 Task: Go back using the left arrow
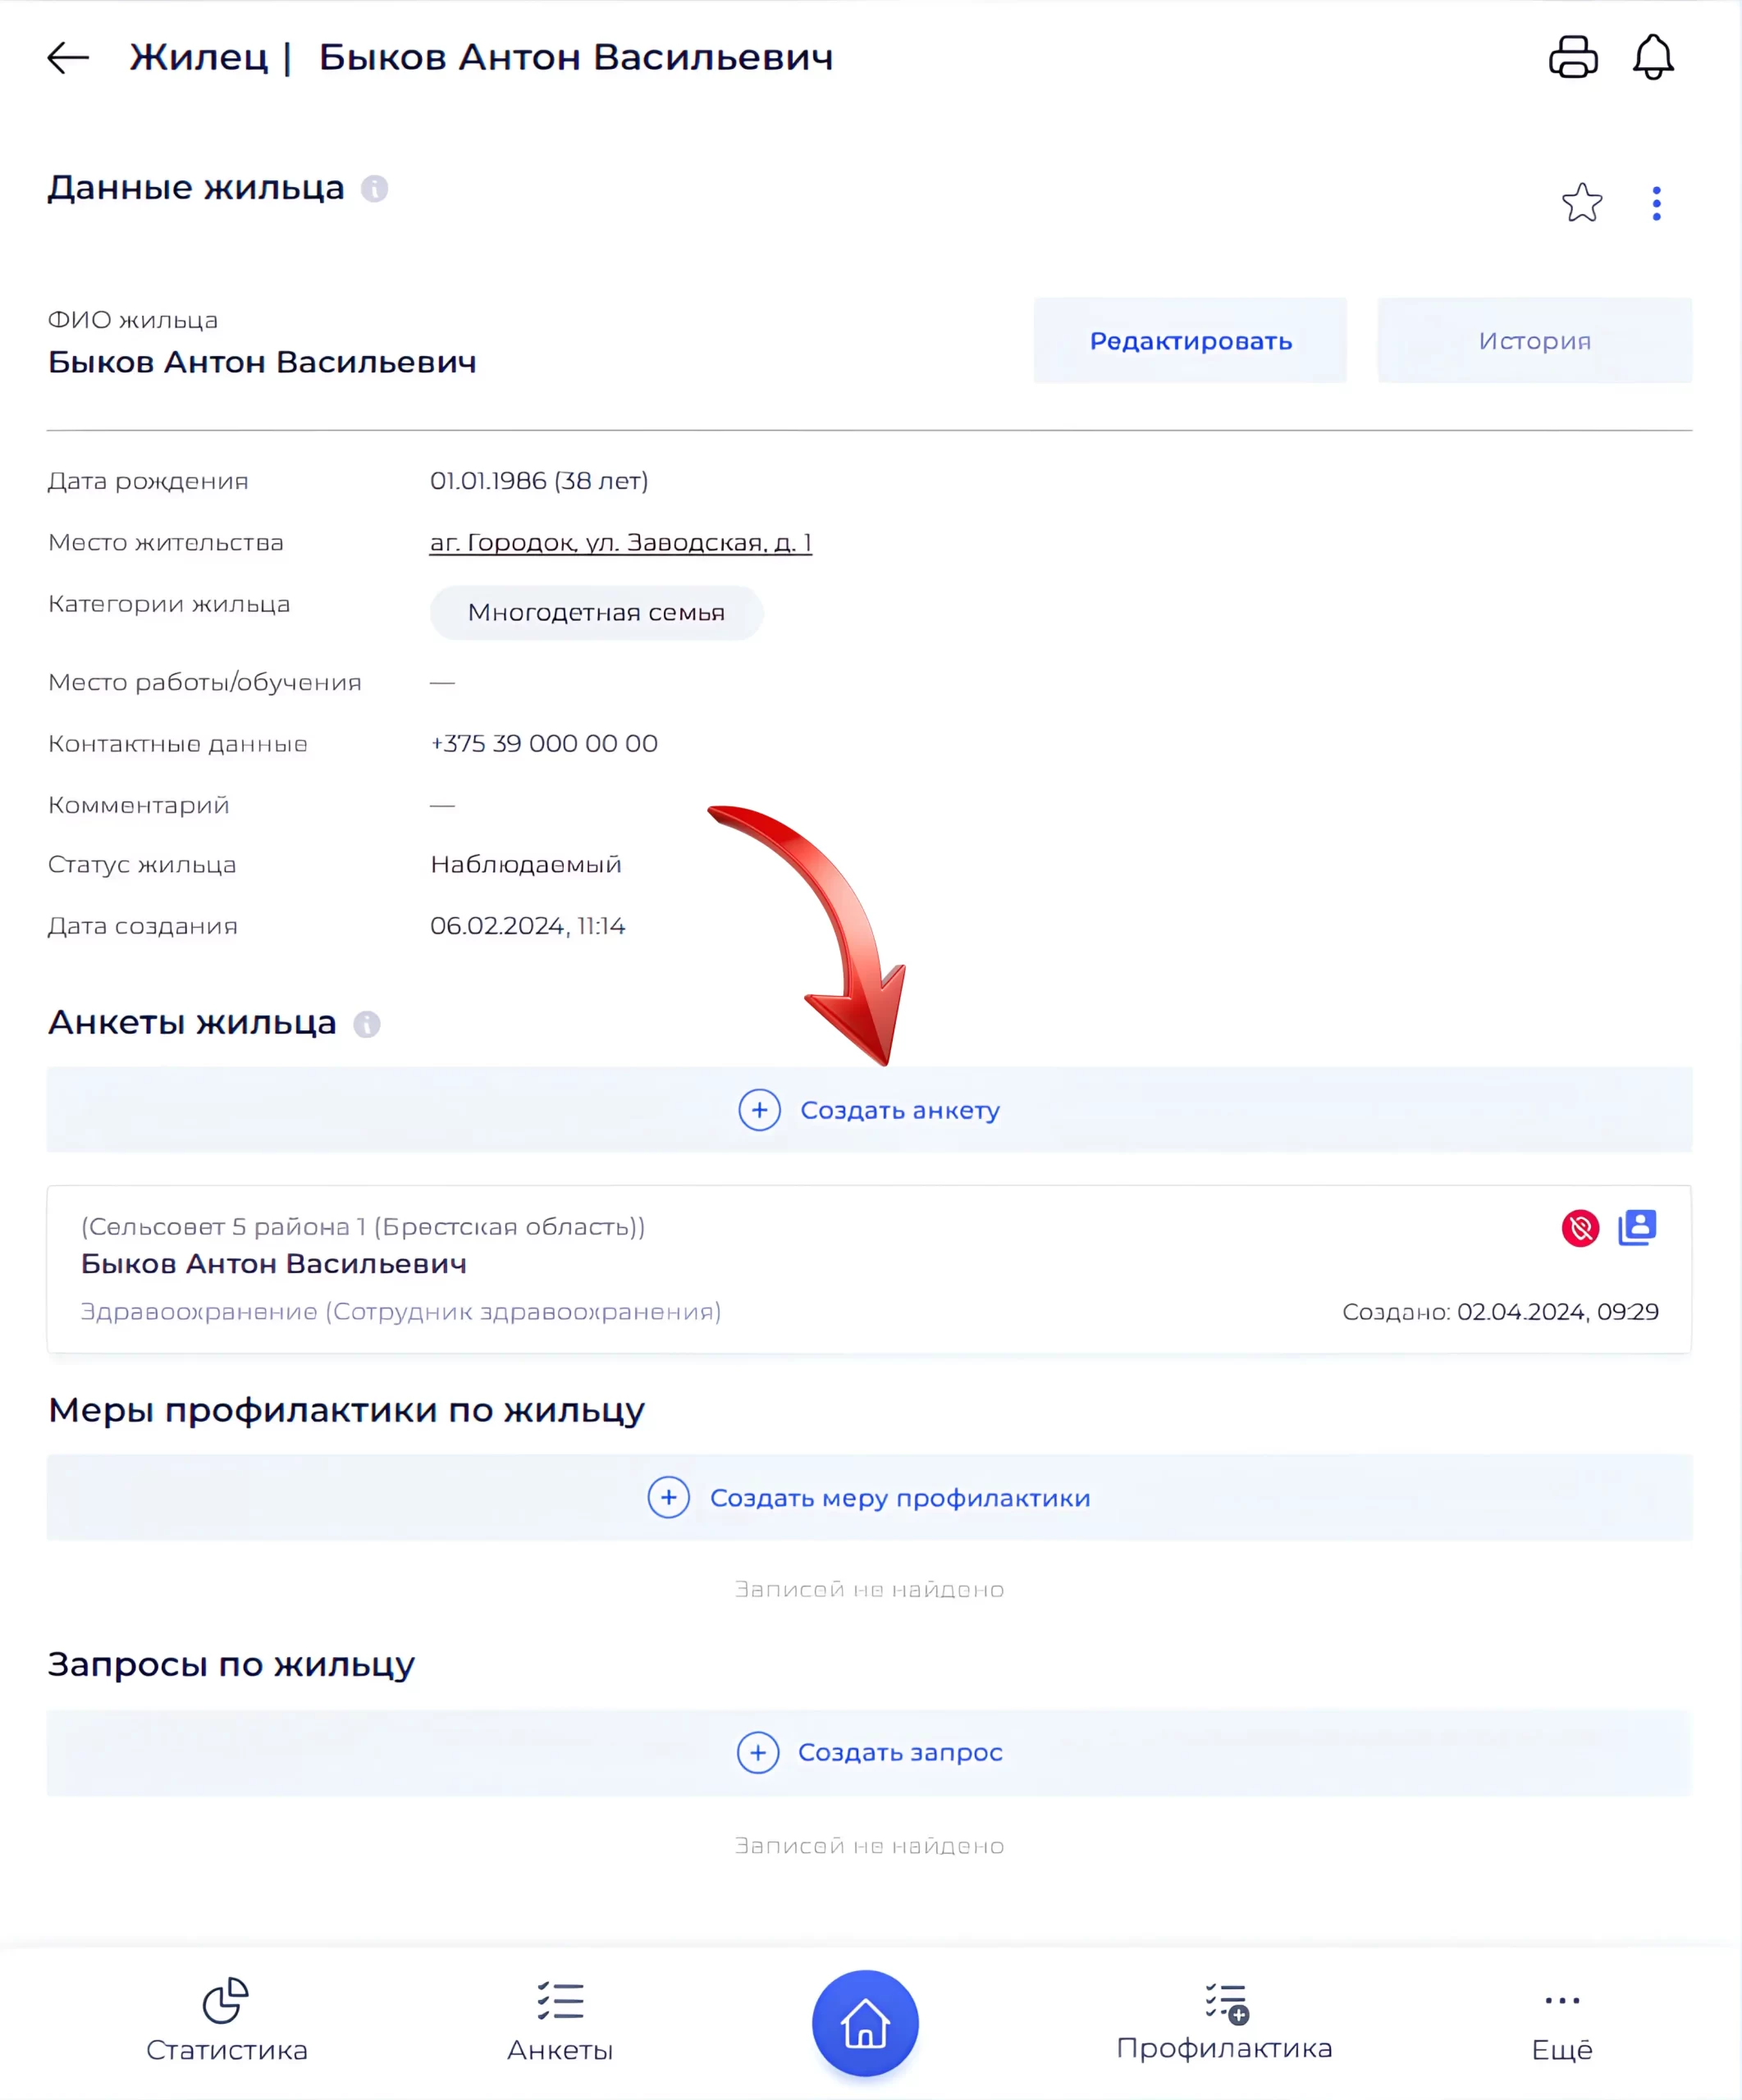(x=68, y=57)
